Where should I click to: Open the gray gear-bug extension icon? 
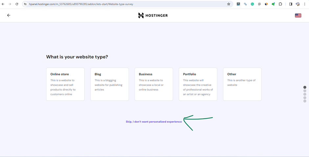point(259,4)
